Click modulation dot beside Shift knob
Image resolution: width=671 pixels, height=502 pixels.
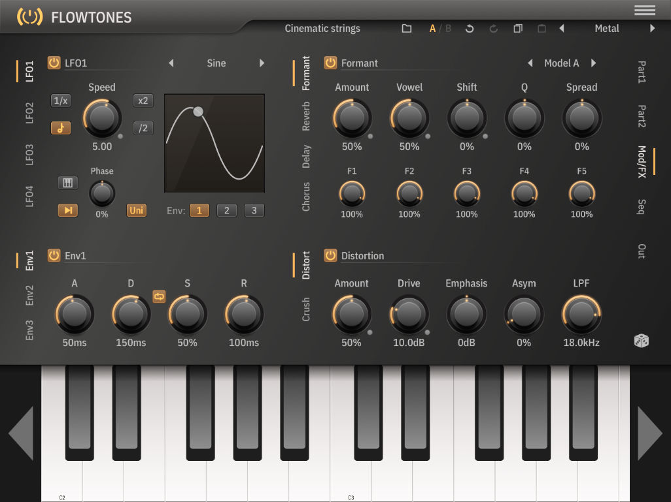tap(485, 136)
